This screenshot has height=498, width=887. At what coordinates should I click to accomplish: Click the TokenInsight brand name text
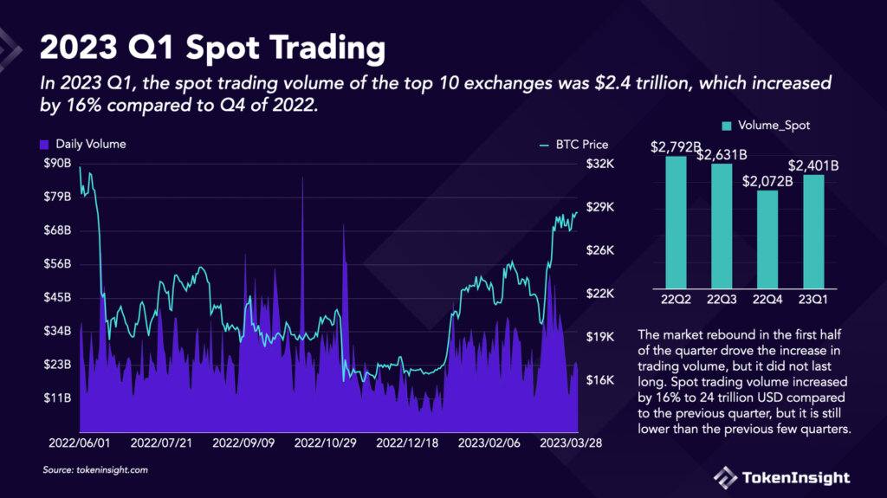click(x=796, y=478)
